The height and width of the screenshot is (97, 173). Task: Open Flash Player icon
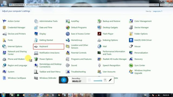(99, 34)
